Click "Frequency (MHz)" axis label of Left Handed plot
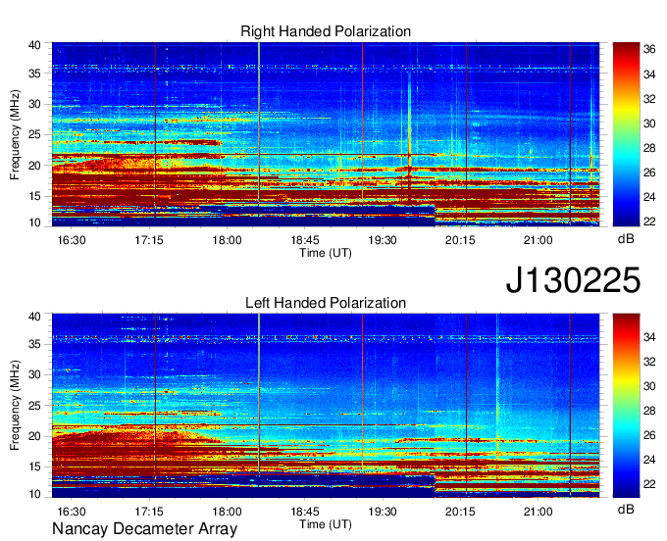Viewport: 667px width, 541px height. [x=15, y=406]
